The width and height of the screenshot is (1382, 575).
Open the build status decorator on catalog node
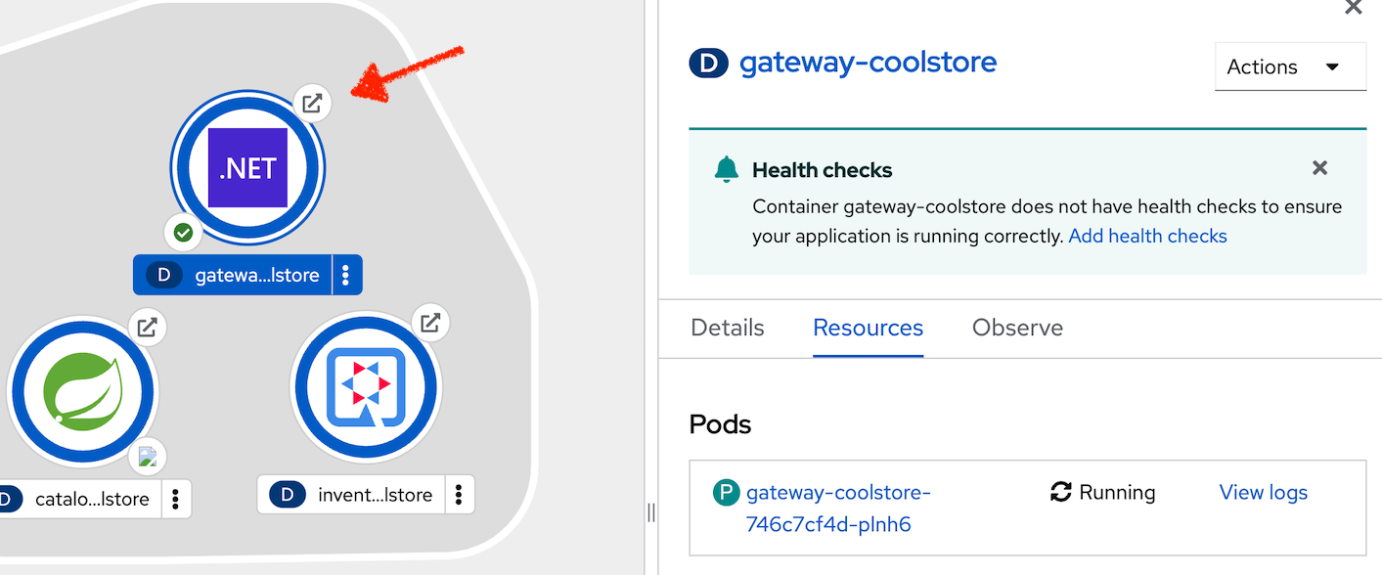point(148,456)
